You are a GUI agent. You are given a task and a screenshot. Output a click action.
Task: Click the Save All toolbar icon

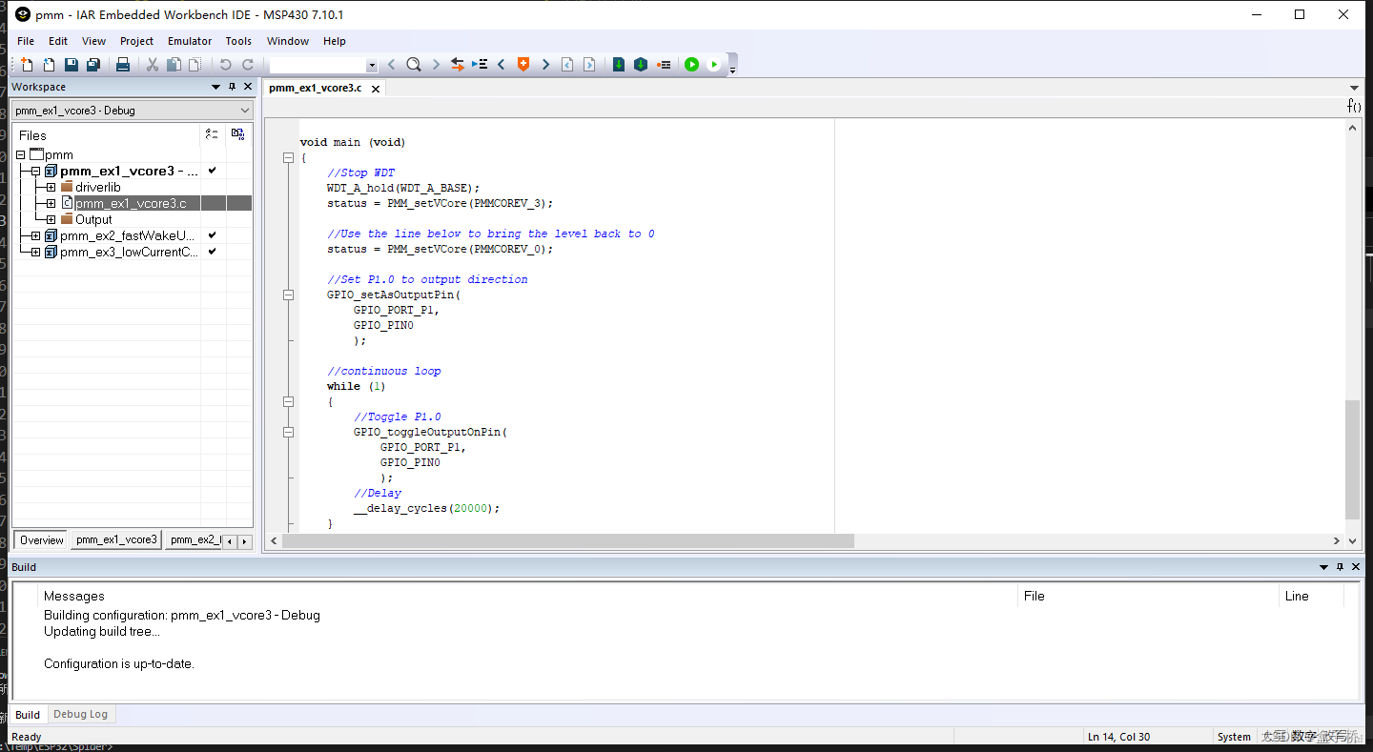point(93,65)
